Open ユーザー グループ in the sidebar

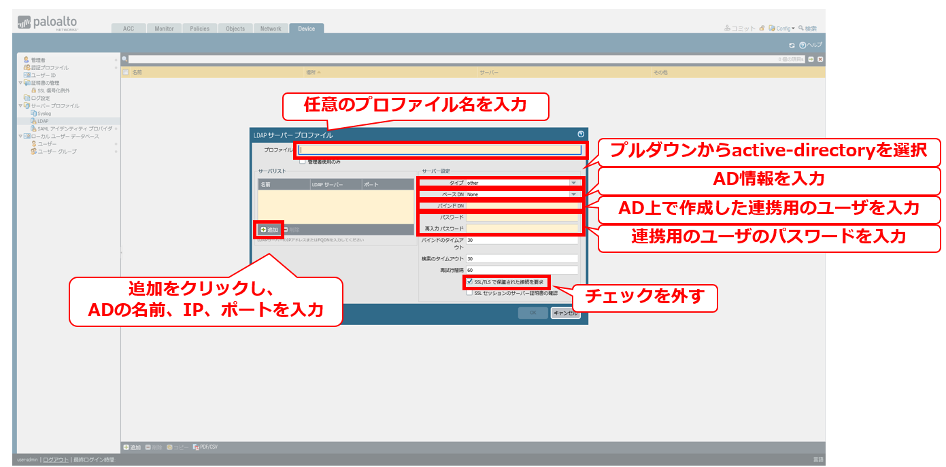point(57,151)
